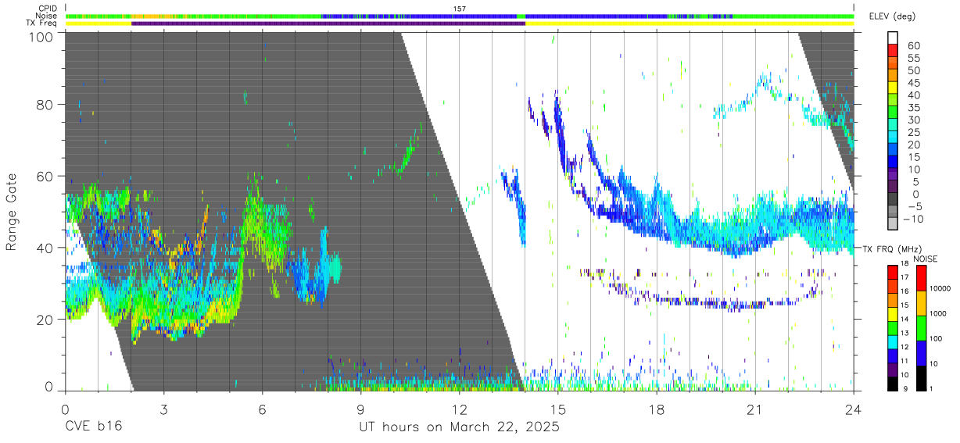Click y-axis tick label '40'
The height and width of the screenshot is (443, 960).
click(45, 248)
